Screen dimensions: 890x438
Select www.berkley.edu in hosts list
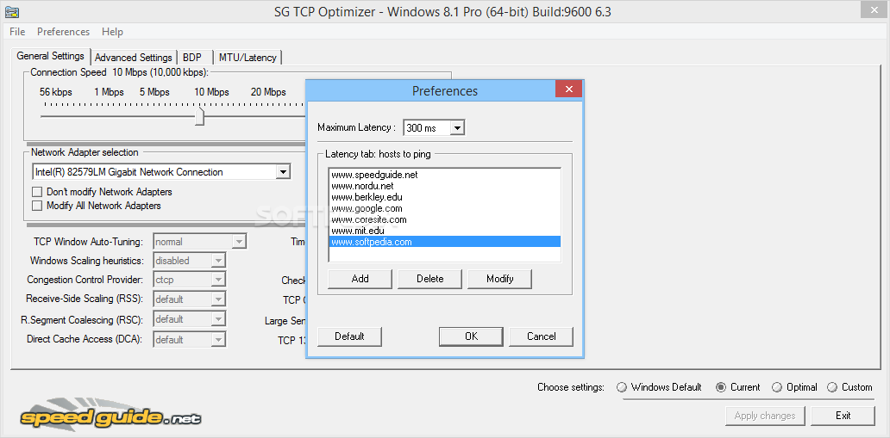pyautogui.click(x=444, y=197)
